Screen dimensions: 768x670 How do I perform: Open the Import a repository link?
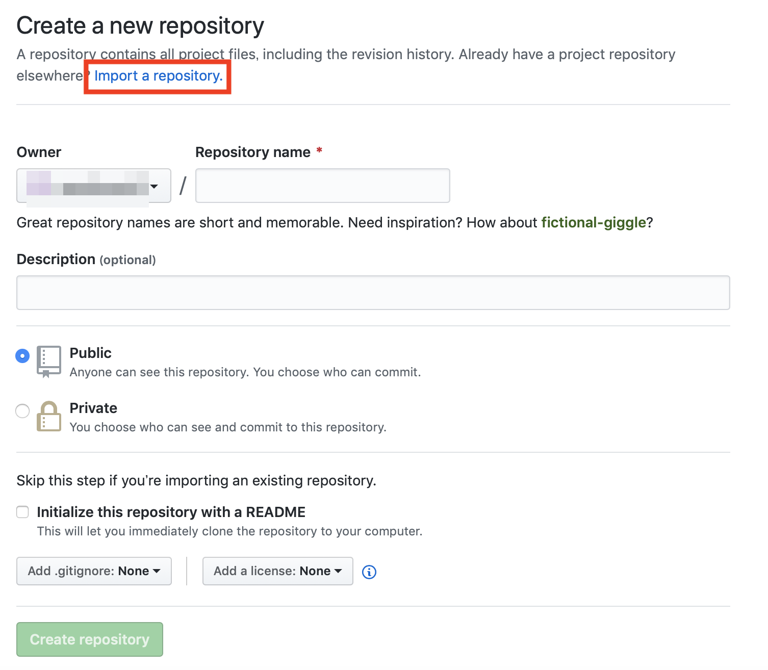(159, 76)
